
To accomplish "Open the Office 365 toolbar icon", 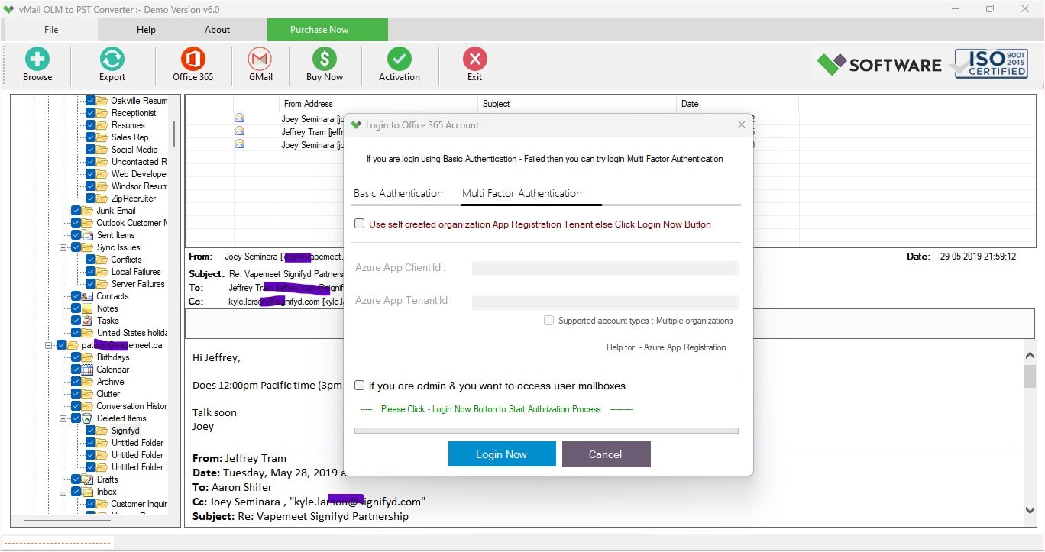I will tap(193, 59).
